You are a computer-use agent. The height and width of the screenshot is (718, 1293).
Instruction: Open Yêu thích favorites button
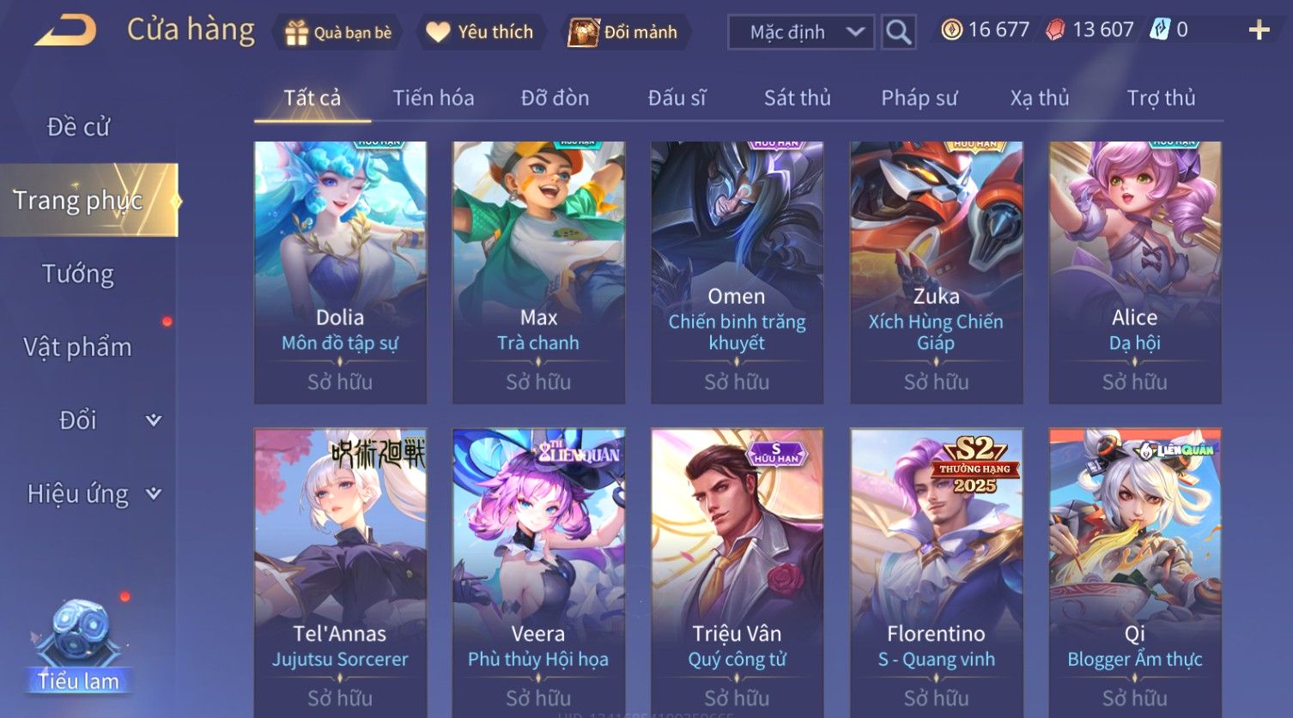[482, 32]
